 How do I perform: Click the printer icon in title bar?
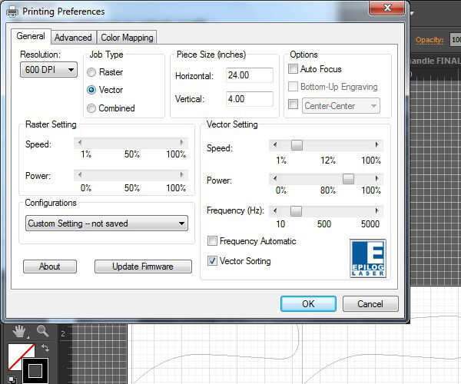(x=12, y=12)
